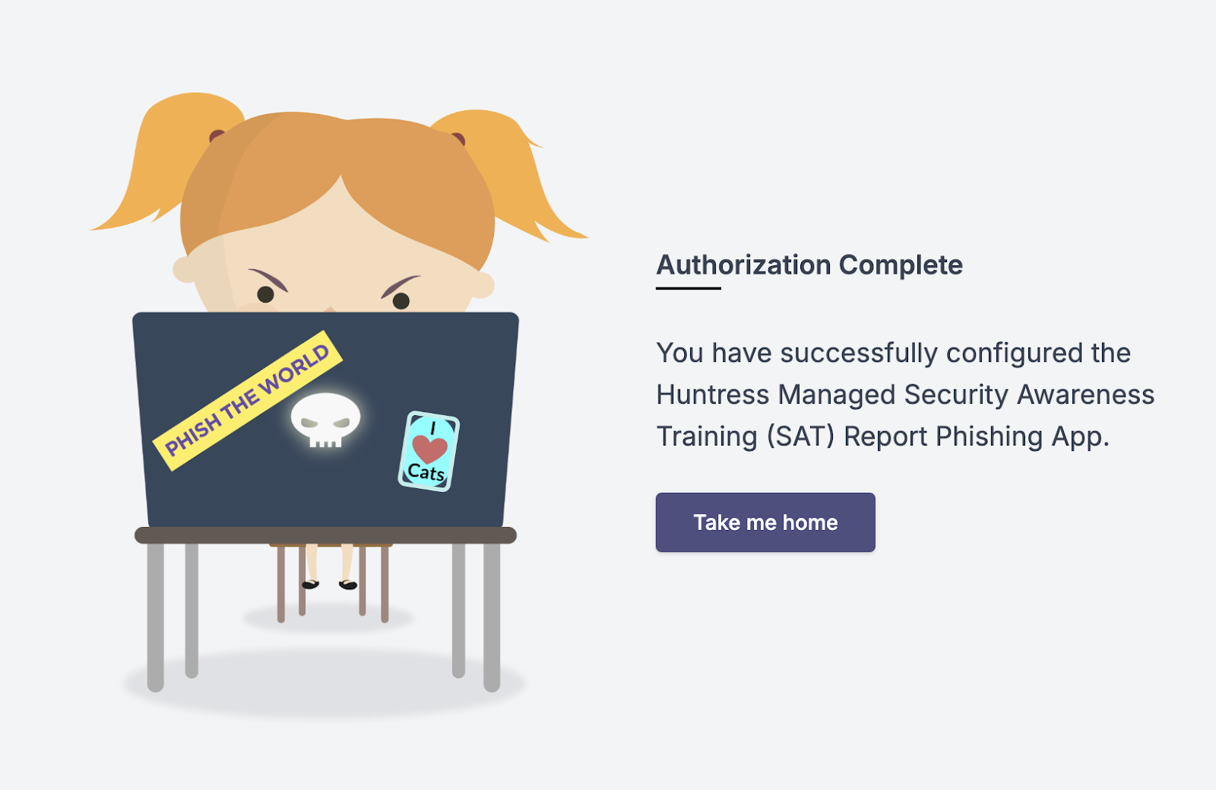The image size is (1216, 790).
Task: Click the word Huntress in message
Action: point(713,395)
